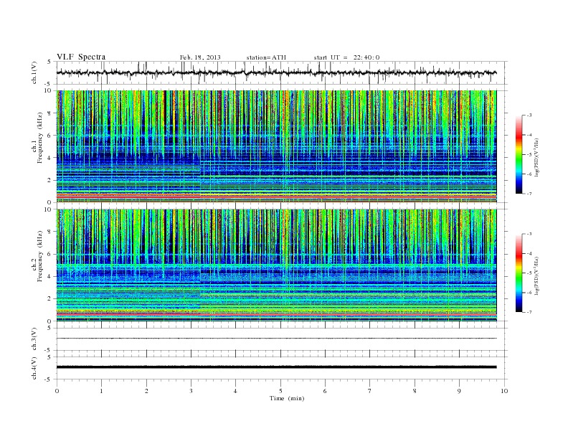Viewport: 568px width, 439px height.
Task: Click the lower colorbar "log(PSD)(V²/Hz)" label
Action: [x=537, y=275]
